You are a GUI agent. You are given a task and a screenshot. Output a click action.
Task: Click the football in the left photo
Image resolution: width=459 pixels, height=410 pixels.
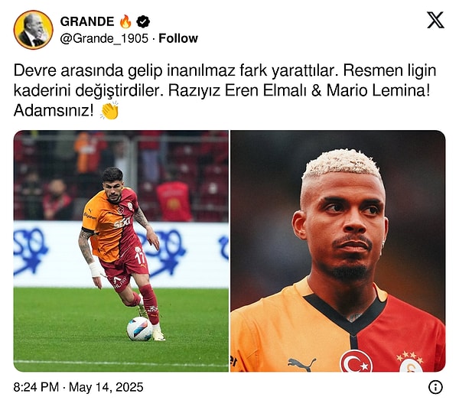[140, 328]
